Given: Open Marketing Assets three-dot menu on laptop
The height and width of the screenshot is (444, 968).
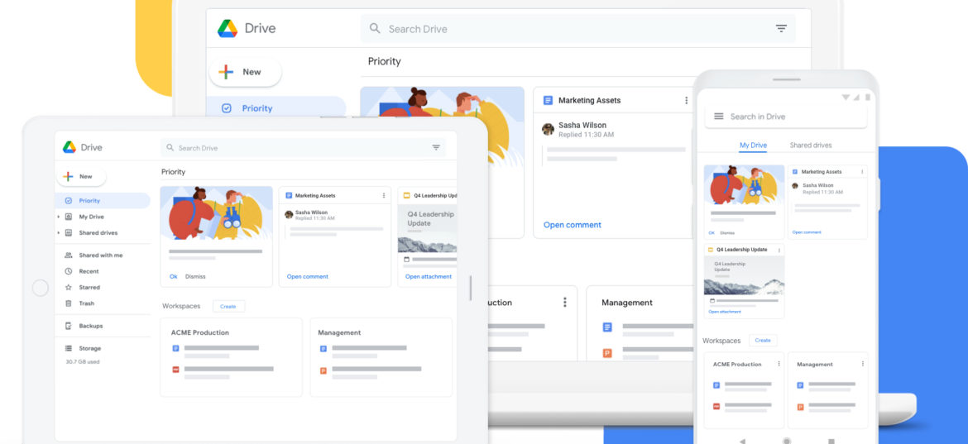Looking at the screenshot, I should [x=686, y=101].
